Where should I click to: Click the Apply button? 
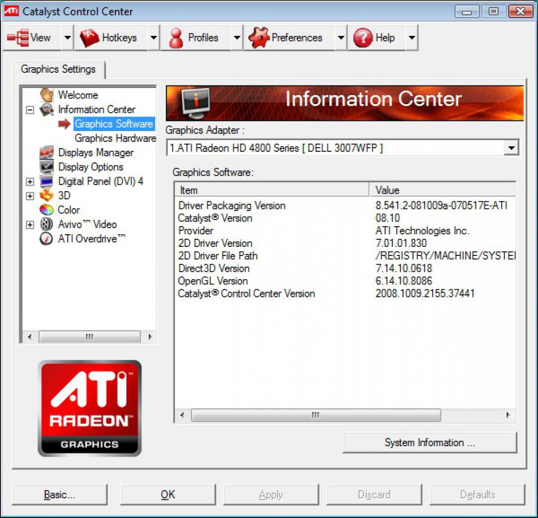(271, 495)
